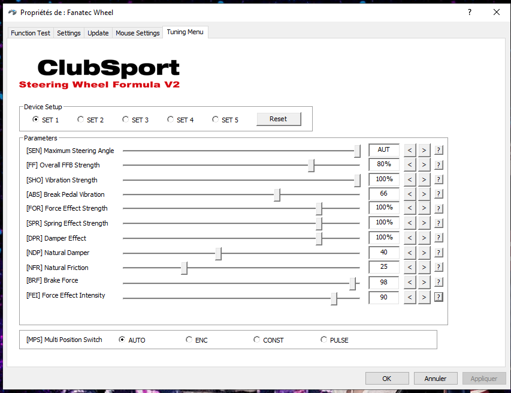Increase Damper Effect value
The image size is (511, 393).
tap(424, 238)
